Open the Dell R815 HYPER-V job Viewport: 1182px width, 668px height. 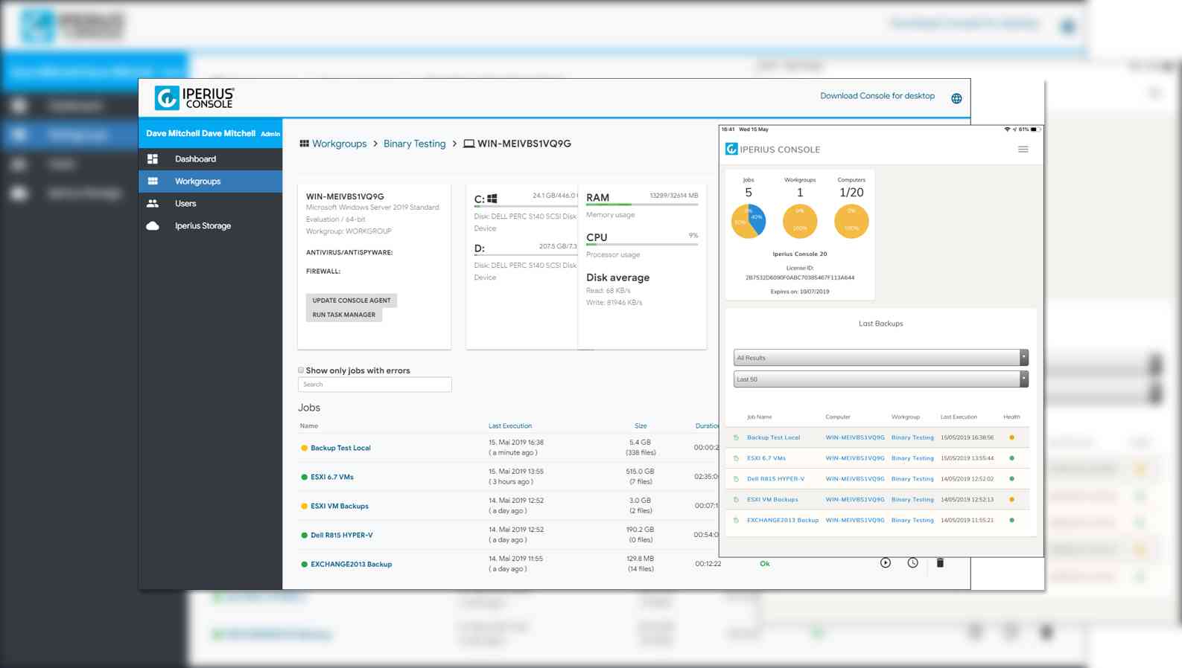342,535
